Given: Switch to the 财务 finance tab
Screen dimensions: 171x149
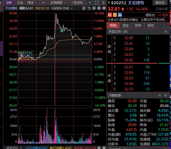Looking at the screenshot, I should [138, 25].
